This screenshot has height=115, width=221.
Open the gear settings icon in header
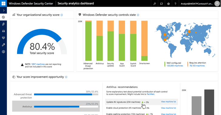(x=168, y=4)
